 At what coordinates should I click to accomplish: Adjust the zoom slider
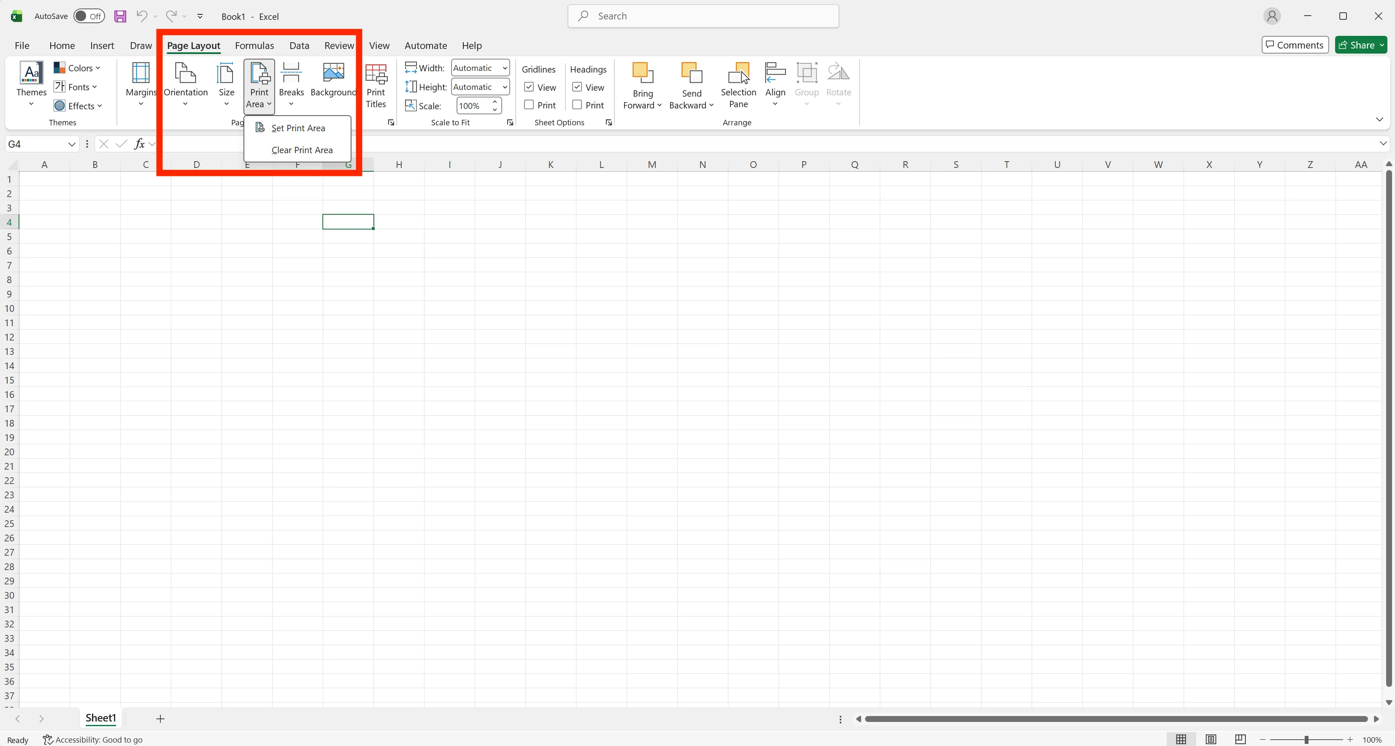click(1307, 740)
